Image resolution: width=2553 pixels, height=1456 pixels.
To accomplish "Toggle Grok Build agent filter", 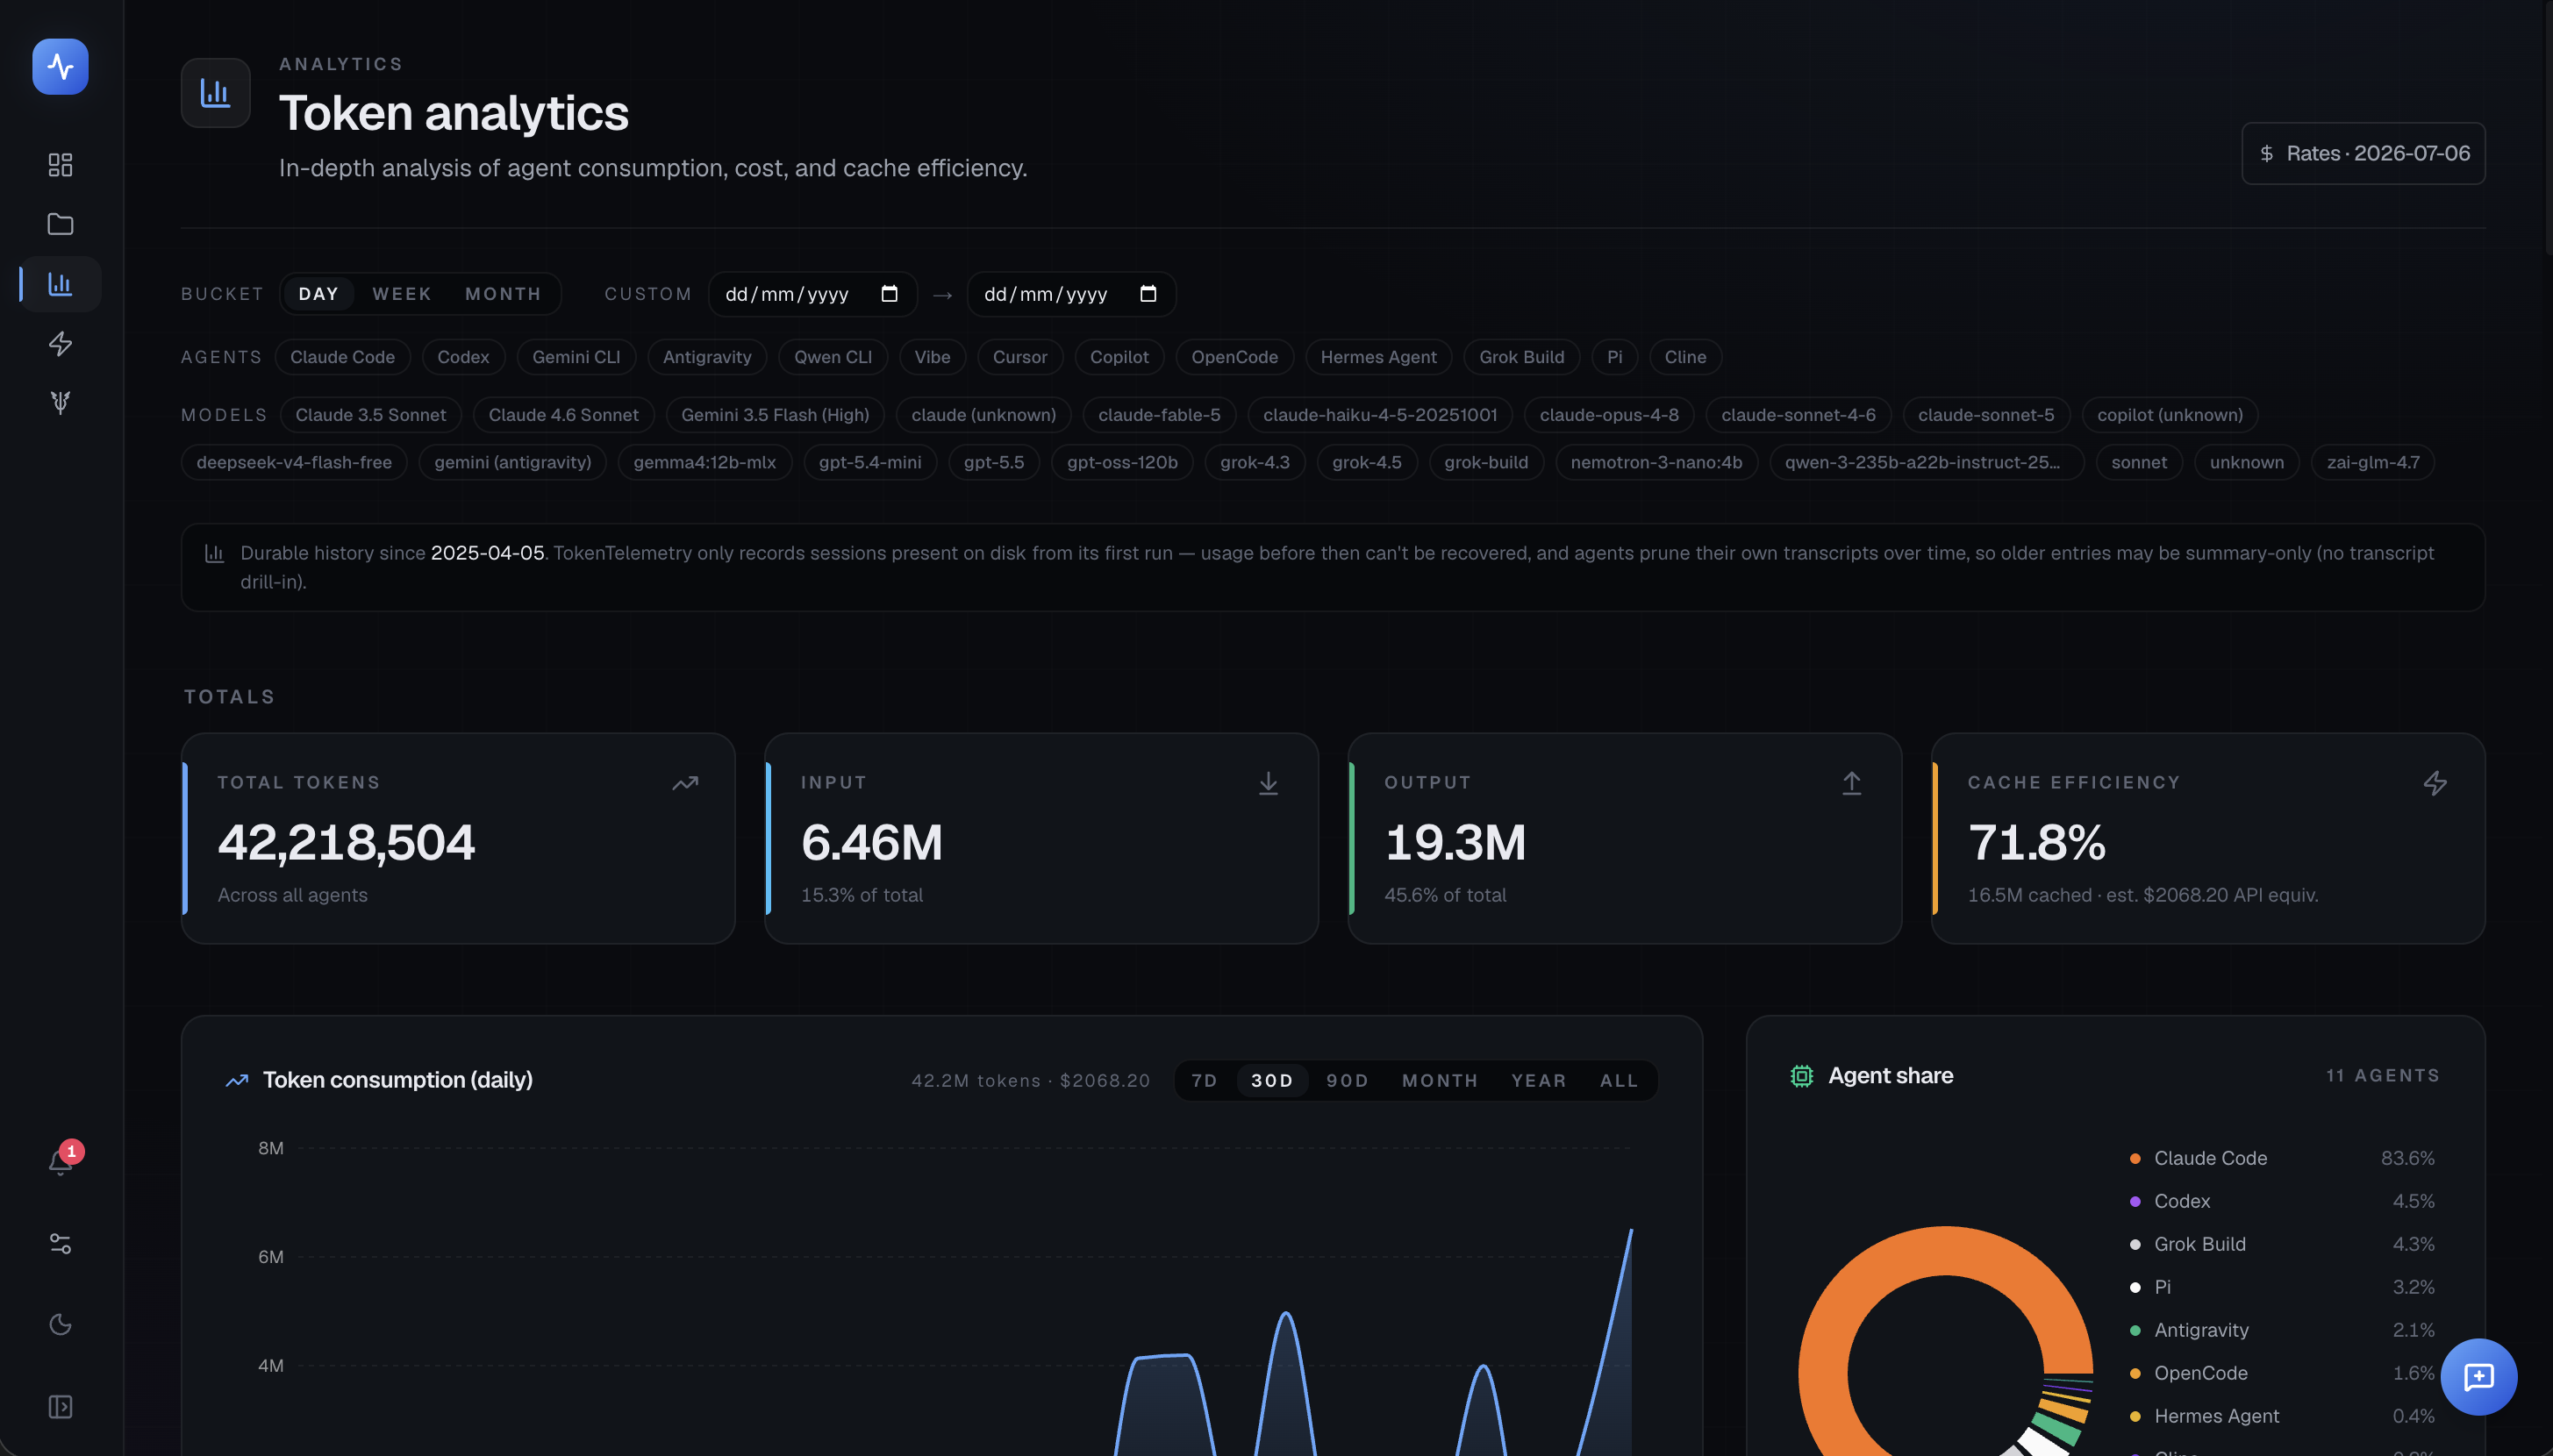I will tap(1521, 357).
